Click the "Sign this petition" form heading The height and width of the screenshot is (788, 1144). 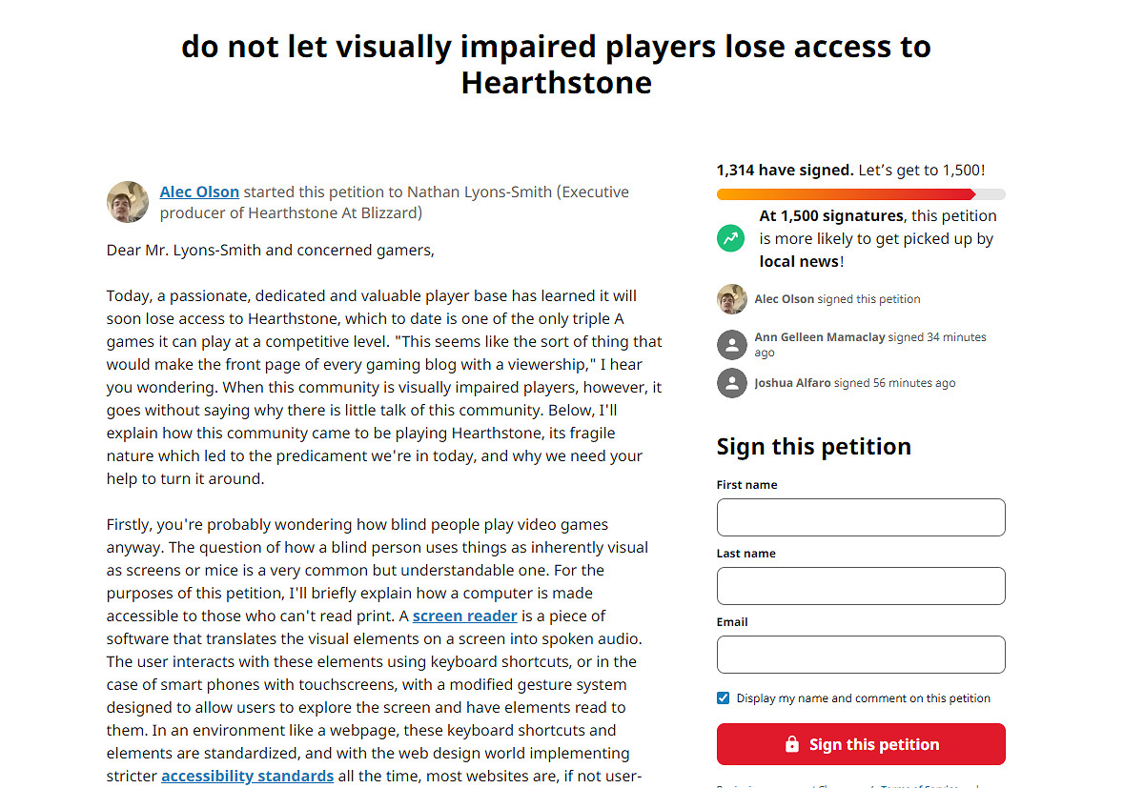coord(813,447)
